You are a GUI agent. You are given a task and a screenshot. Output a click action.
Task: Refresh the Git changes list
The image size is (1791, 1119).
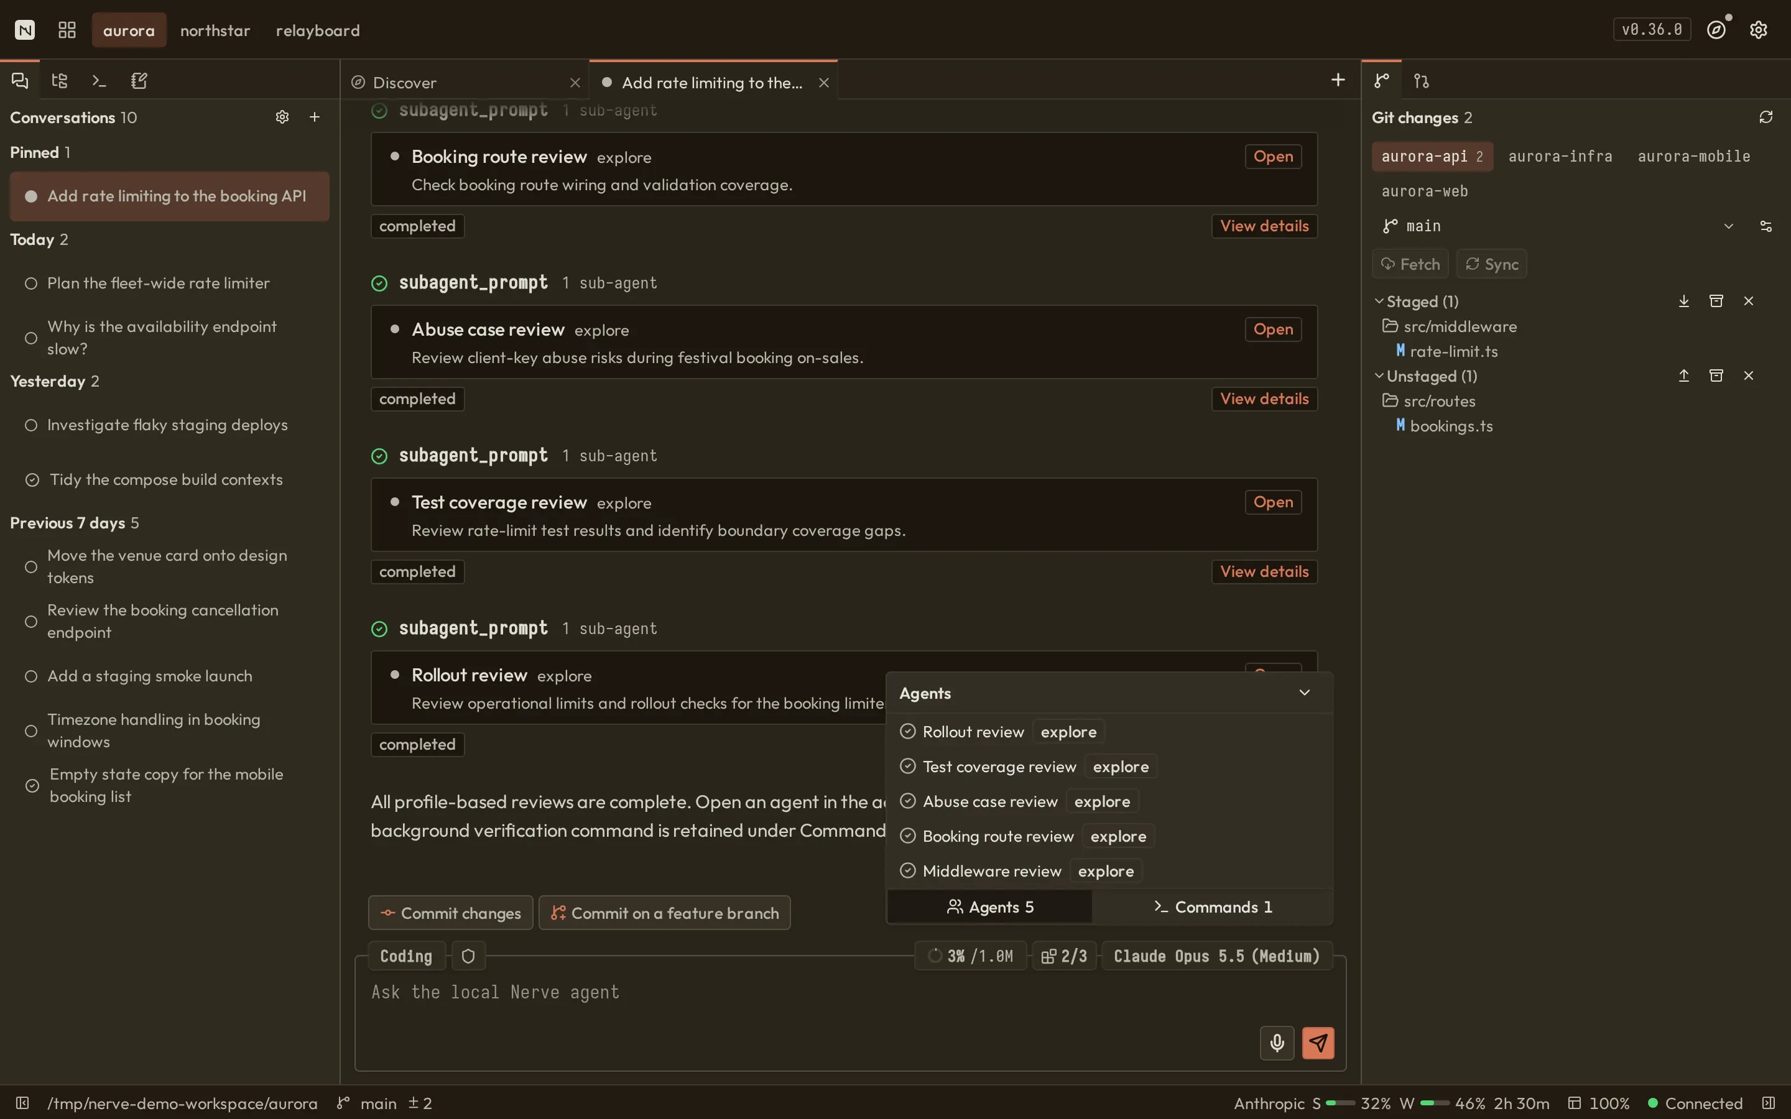click(1766, 117)
